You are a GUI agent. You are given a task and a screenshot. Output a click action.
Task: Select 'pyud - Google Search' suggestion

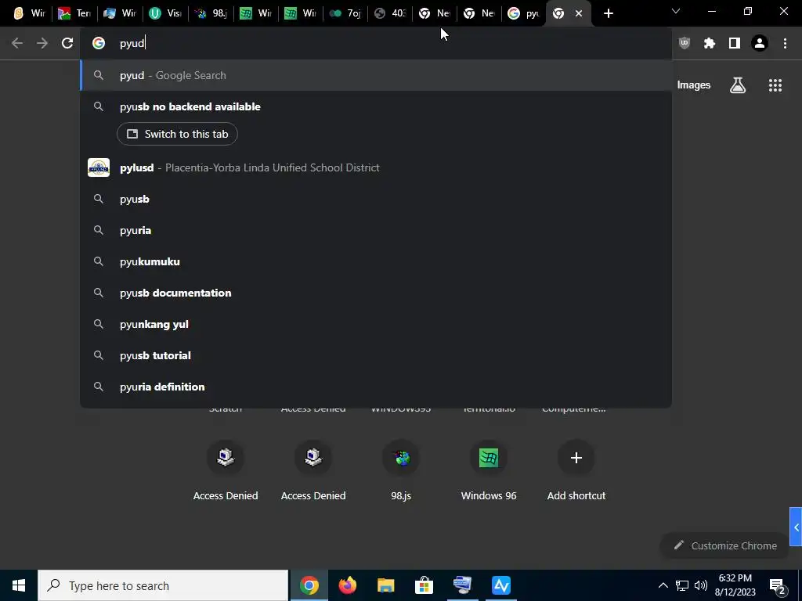pyautogui.click(x=376, y=75)
